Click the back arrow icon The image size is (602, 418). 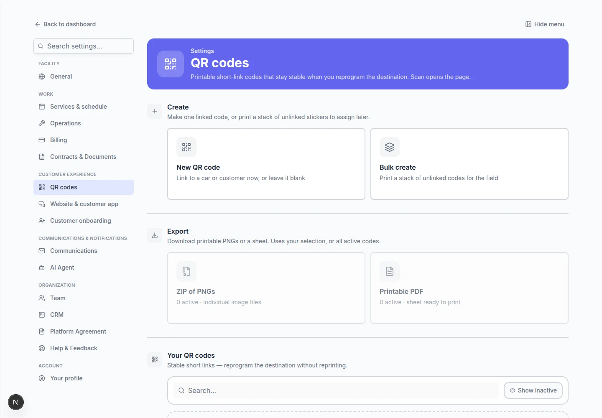click(38, 24)
